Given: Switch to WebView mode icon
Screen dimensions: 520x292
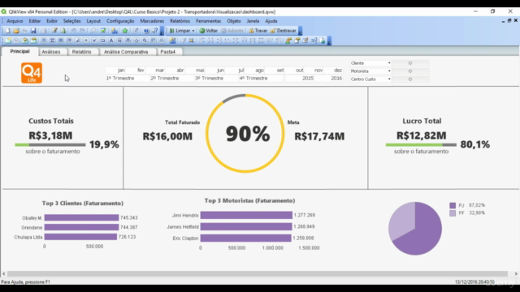Looking at the screenshot, I should pyautogui.click(x=322, y=41).
